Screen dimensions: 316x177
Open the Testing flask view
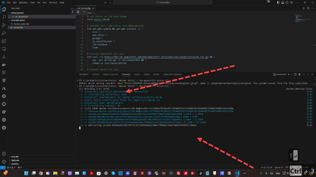point(4,57)
